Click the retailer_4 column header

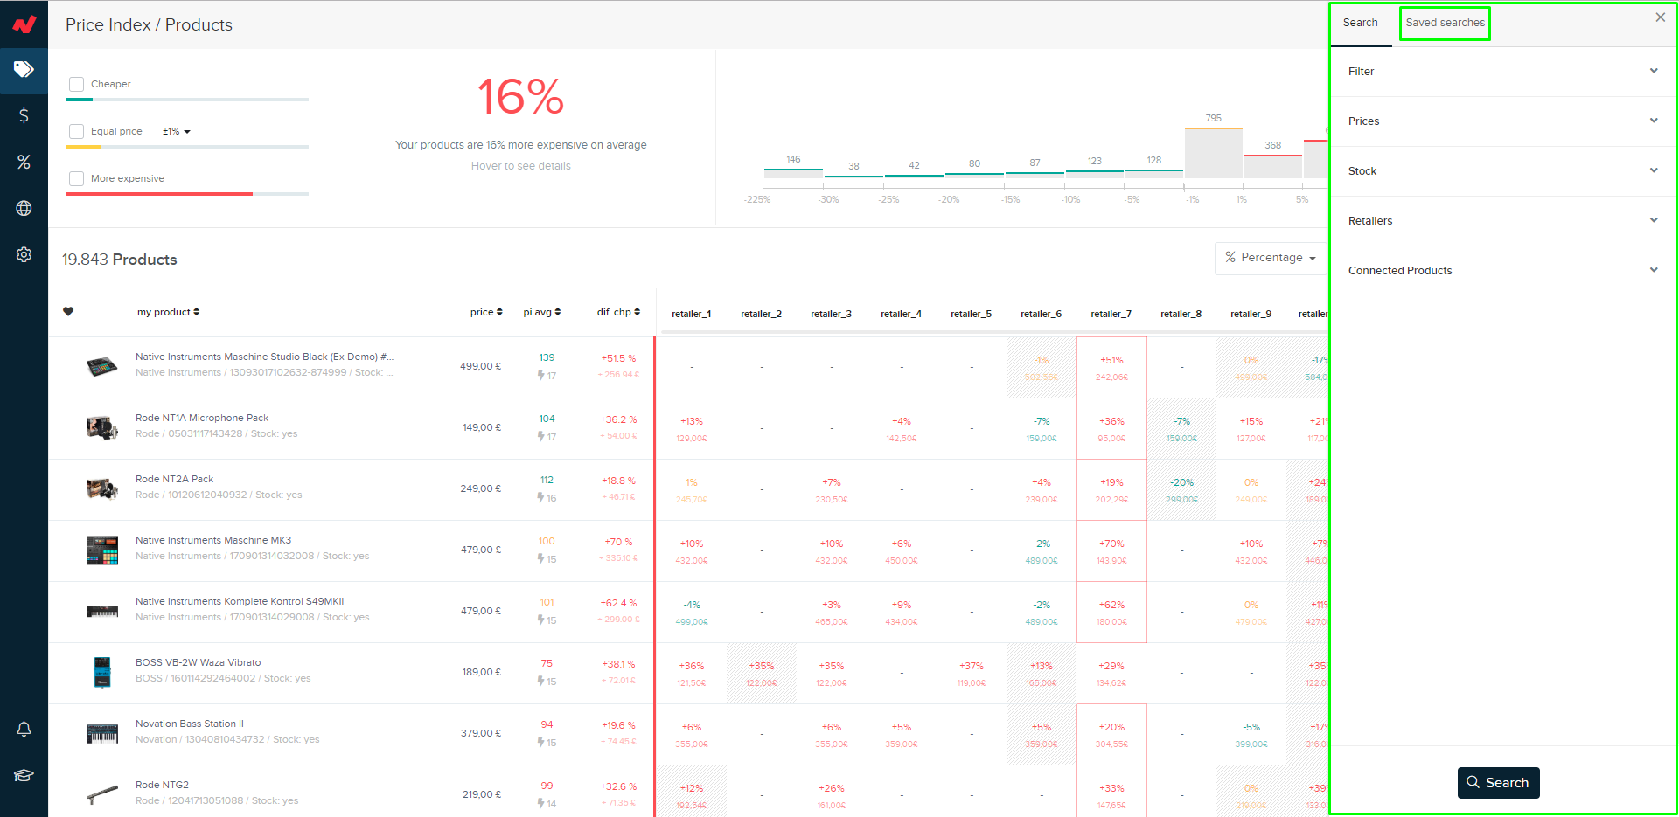901,314
